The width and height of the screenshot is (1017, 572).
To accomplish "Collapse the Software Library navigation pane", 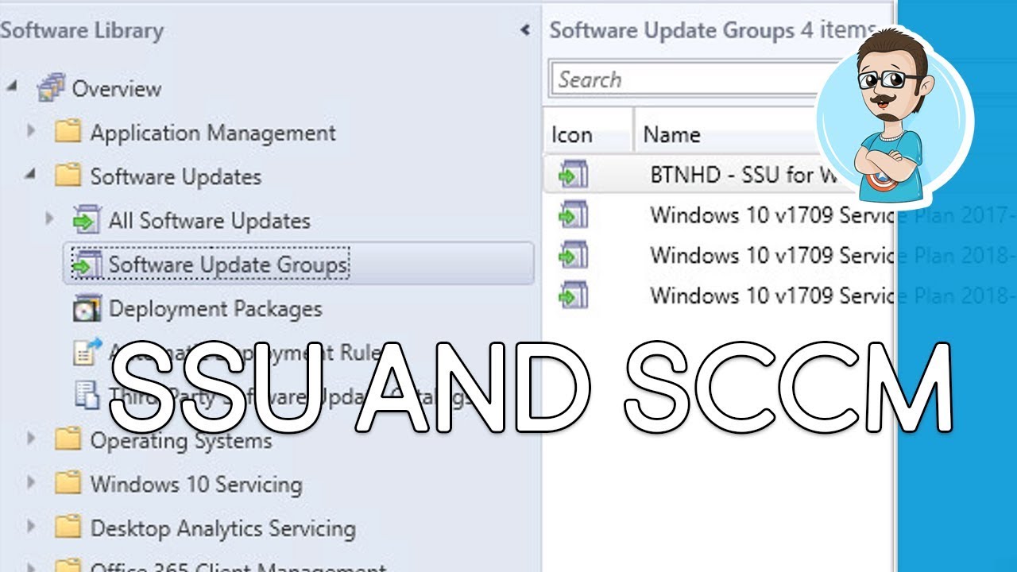I will [524, 30].
